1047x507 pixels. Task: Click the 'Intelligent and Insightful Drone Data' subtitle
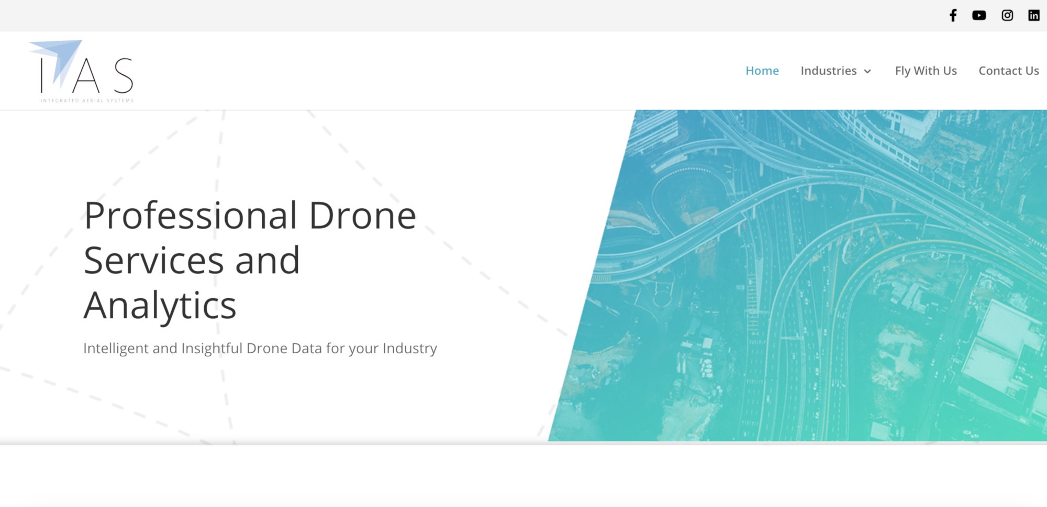click(x=260, y=348)
